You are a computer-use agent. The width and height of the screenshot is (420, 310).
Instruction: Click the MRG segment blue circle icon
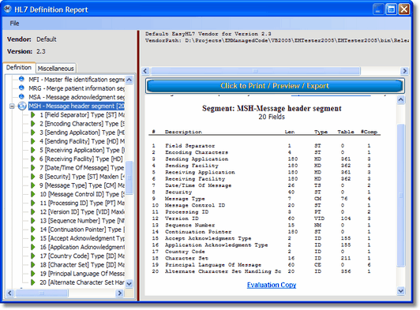21,88
